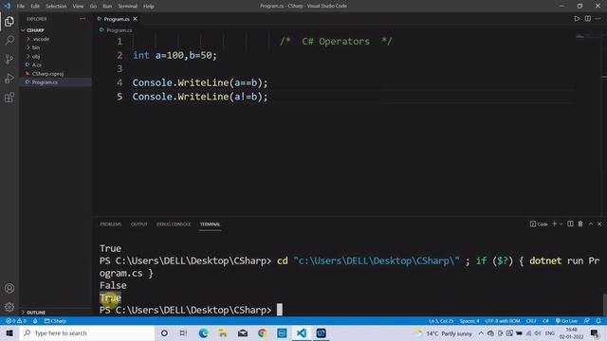The image size is (607, 341).
Task: Run the code with play button
Action: click(577, 19)
